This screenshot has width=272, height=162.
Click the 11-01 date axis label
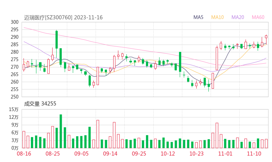pyautogui.click(x=225, y=154)
